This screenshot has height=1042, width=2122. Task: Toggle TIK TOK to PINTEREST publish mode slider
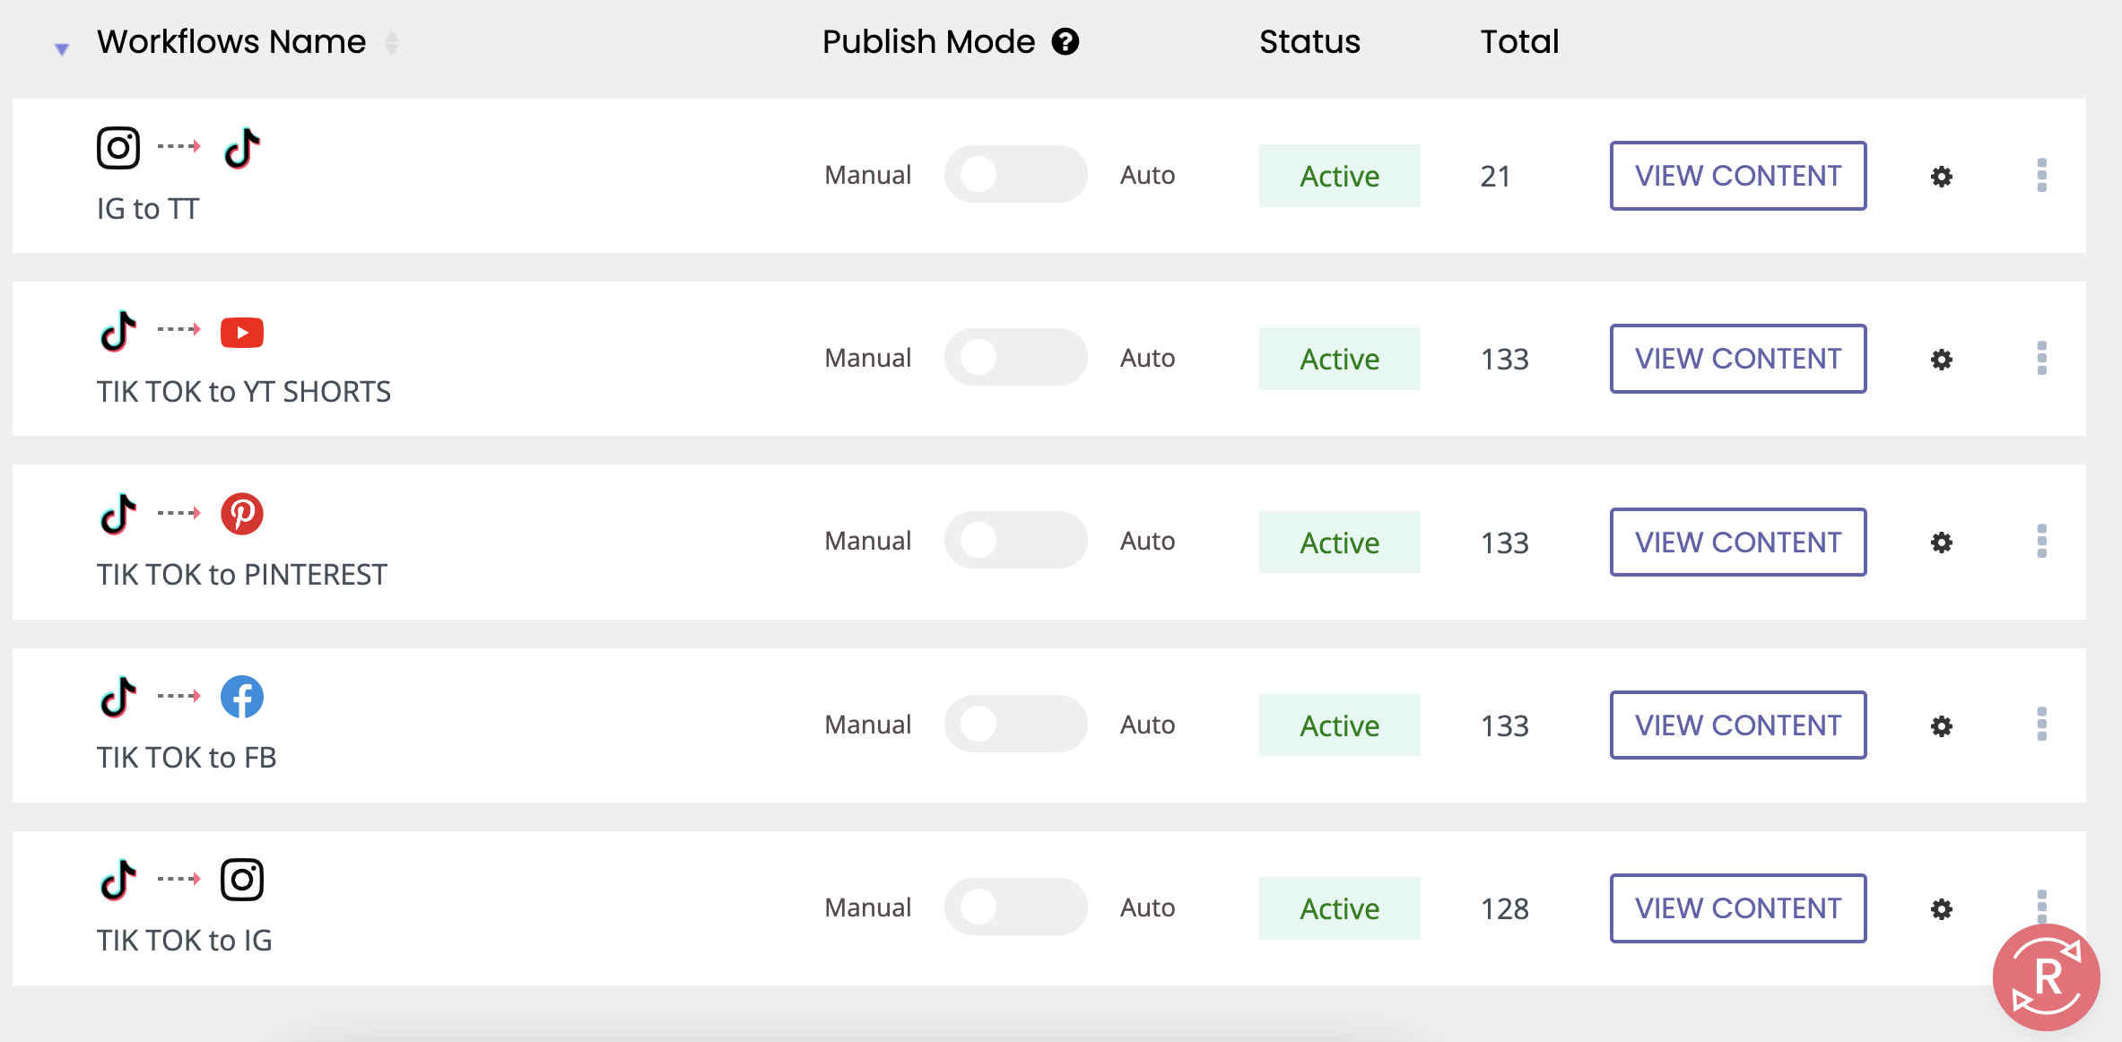pos(1015,541)
